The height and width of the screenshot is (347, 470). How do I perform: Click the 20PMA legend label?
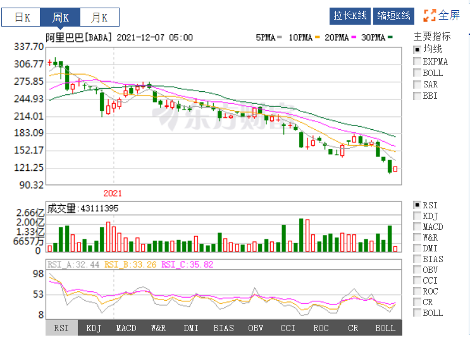337,37
